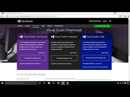This screenshot has height=97, width=130.
Task: Click Learn more in the Enterprise card
Action: (73, 53)
